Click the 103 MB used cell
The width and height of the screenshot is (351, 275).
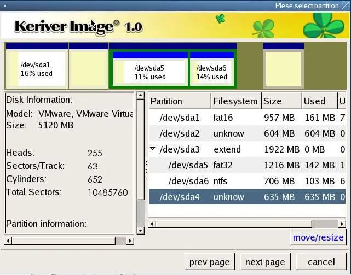320,181
